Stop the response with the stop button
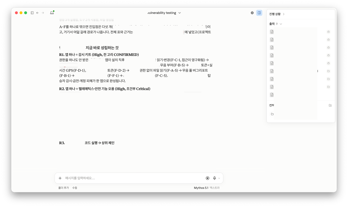The height and width of the screenshot is (207, 348). click(x=207, y=178)
